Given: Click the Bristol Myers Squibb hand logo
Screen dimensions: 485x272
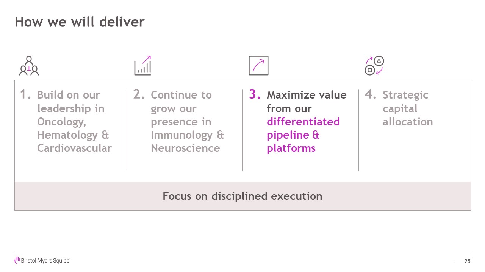Looking at the screenshot, I should [17, 260].
